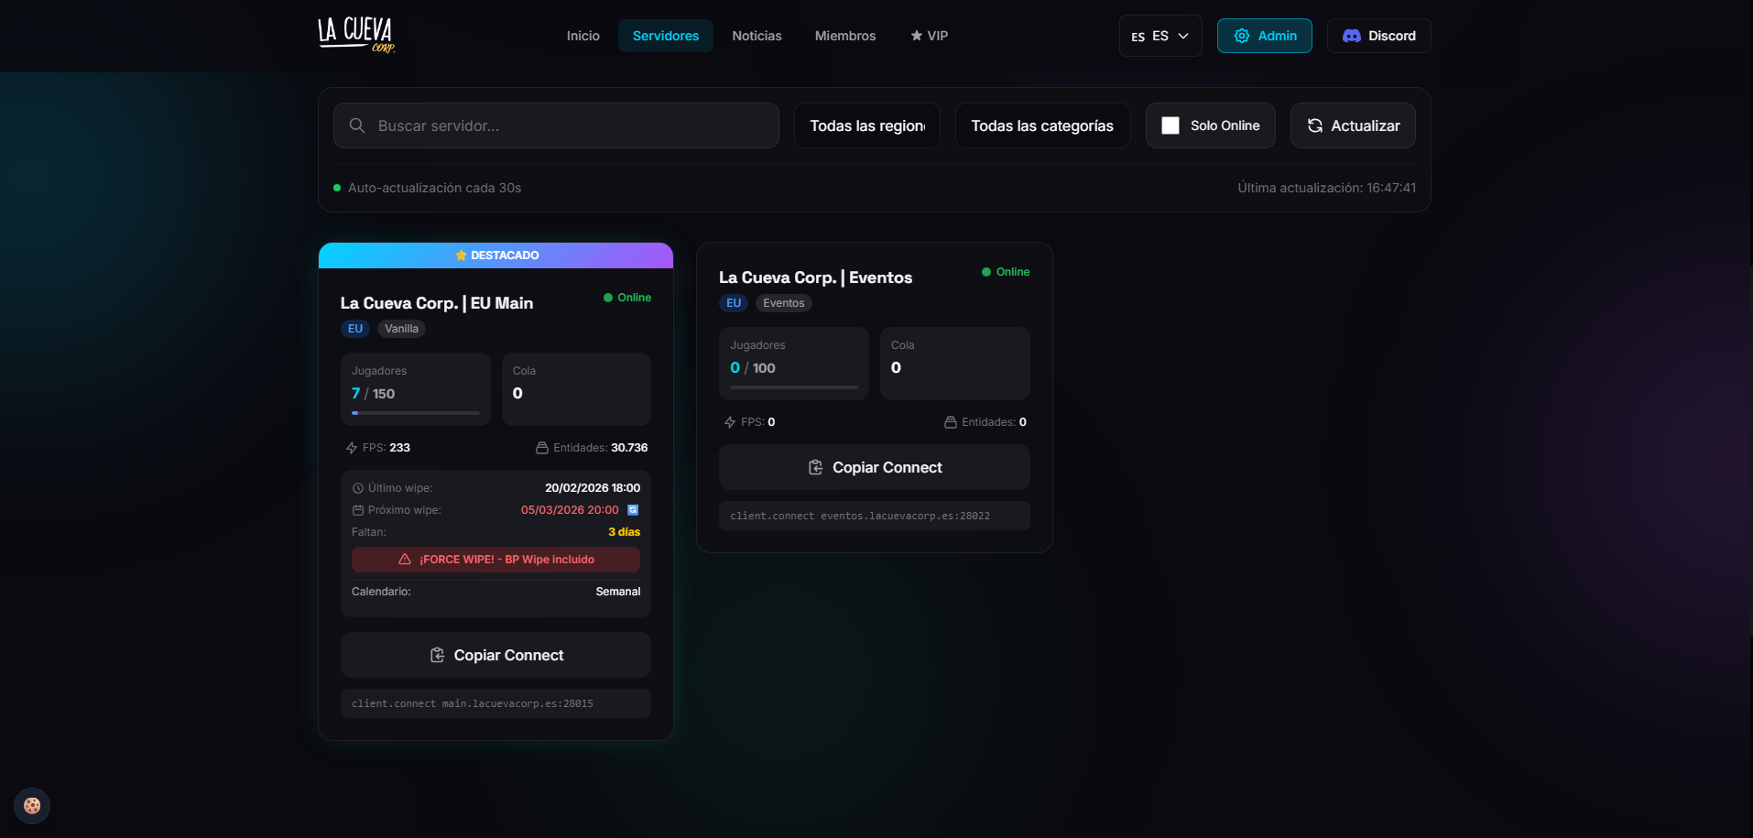This screenshot has height=838, width=1753.
Task: Click the La Cueva Corp logo
Action: pyautogui.click(x=356, y=35)
